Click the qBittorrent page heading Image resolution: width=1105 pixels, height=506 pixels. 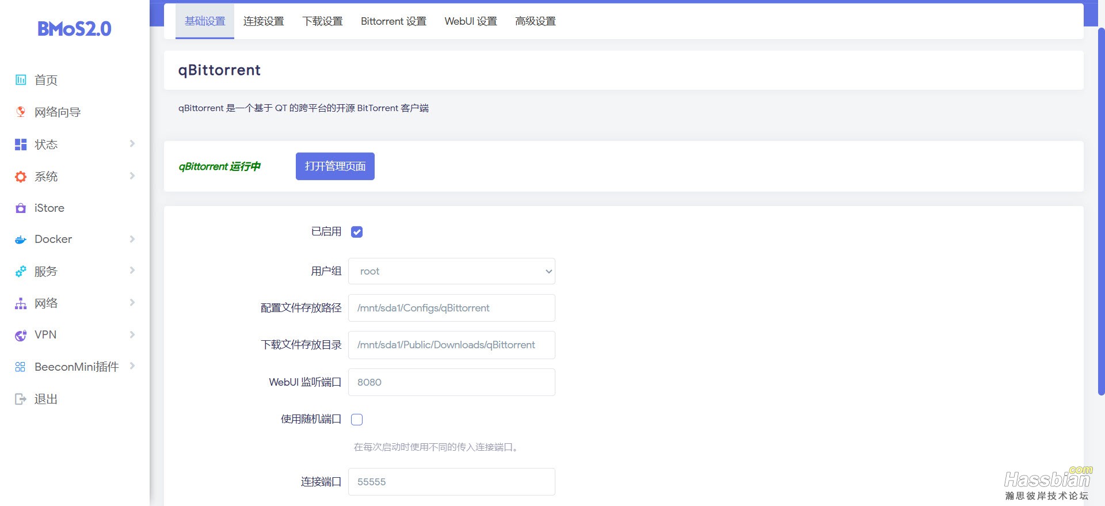pyautogui.click(x=219, y=70)
